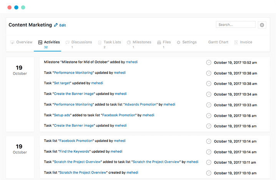This screenshot has width=276, height=180.
Task: Open mehedi link in Set target row
Action: 97,83
